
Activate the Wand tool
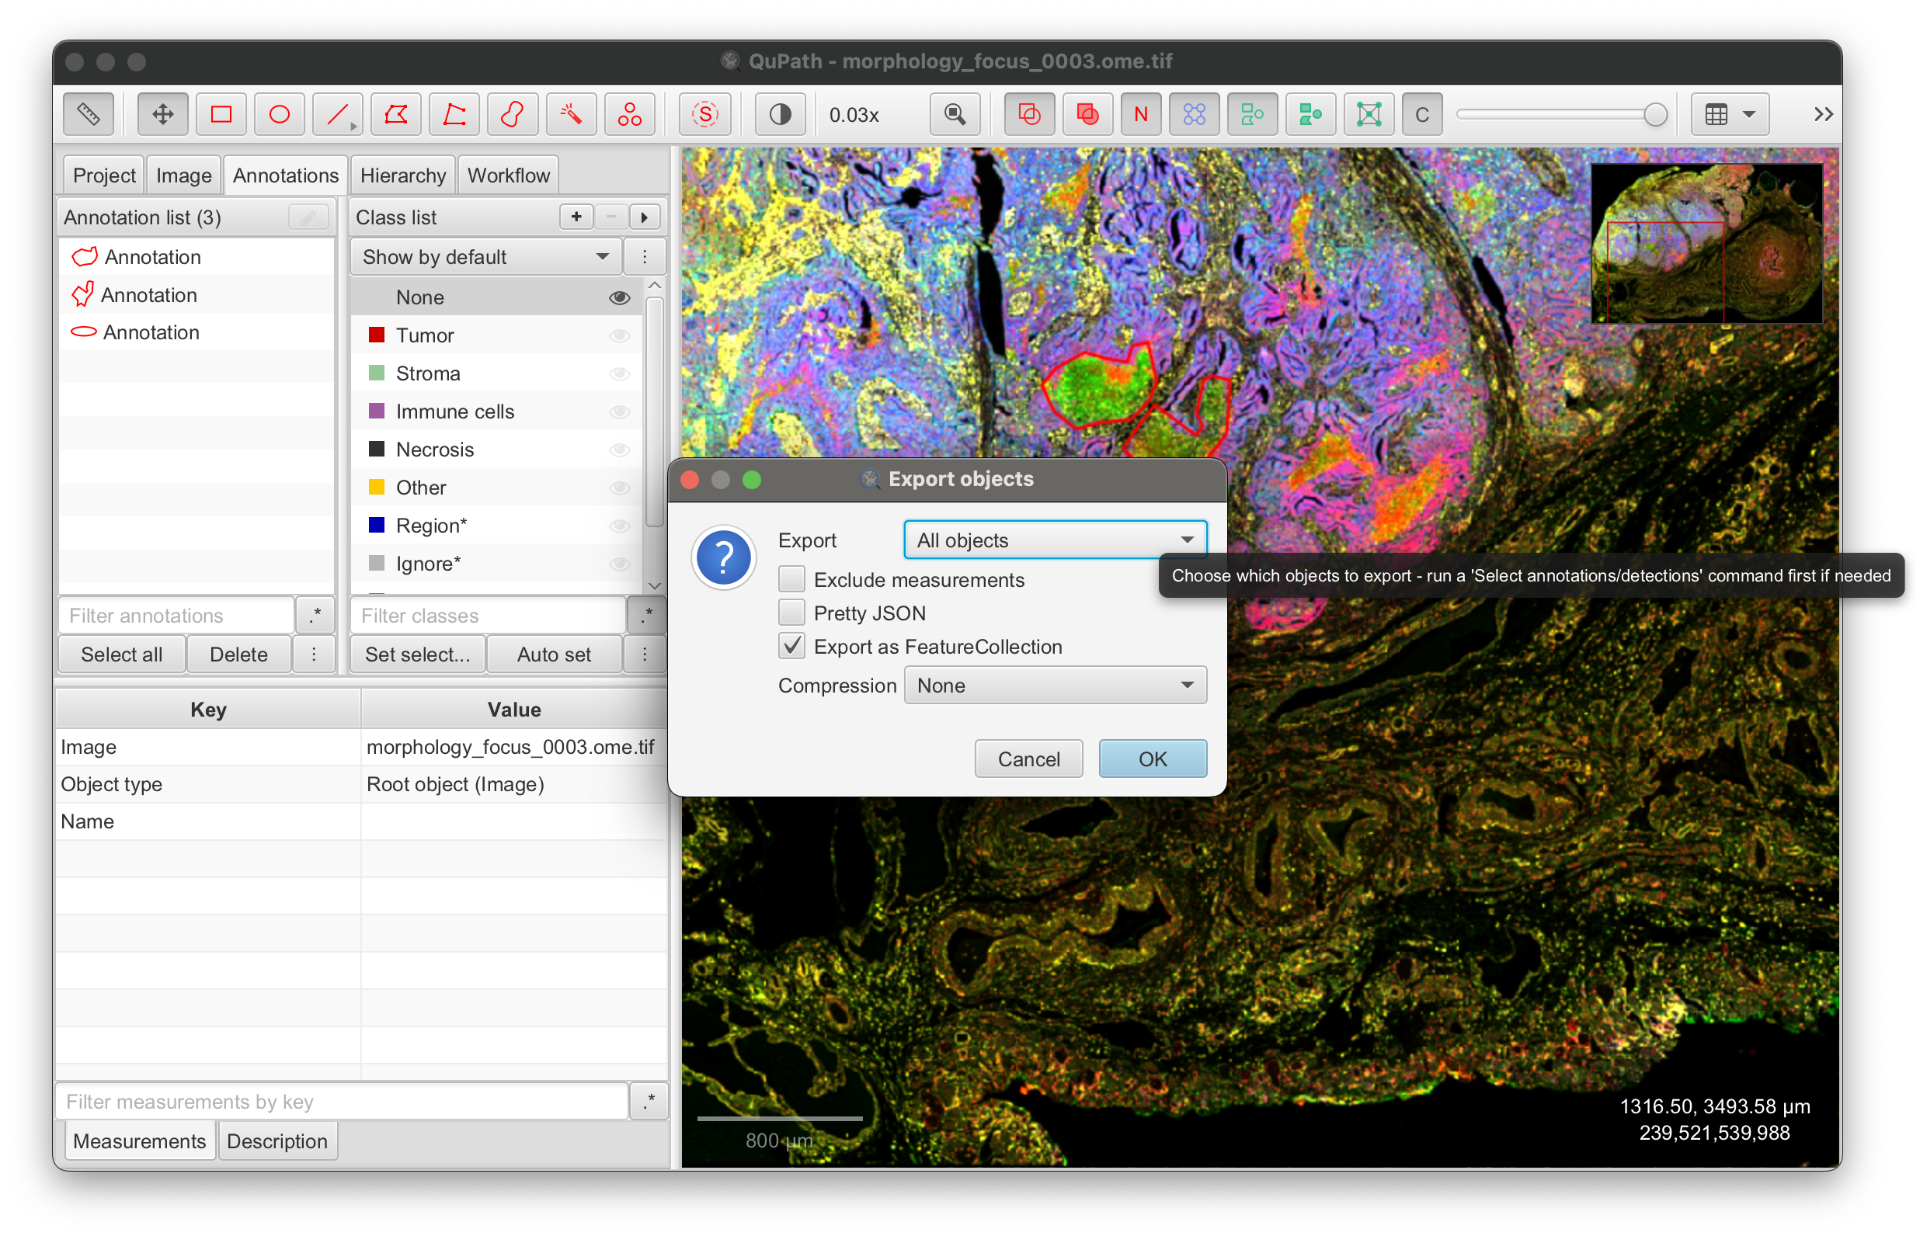coord(572,115)
